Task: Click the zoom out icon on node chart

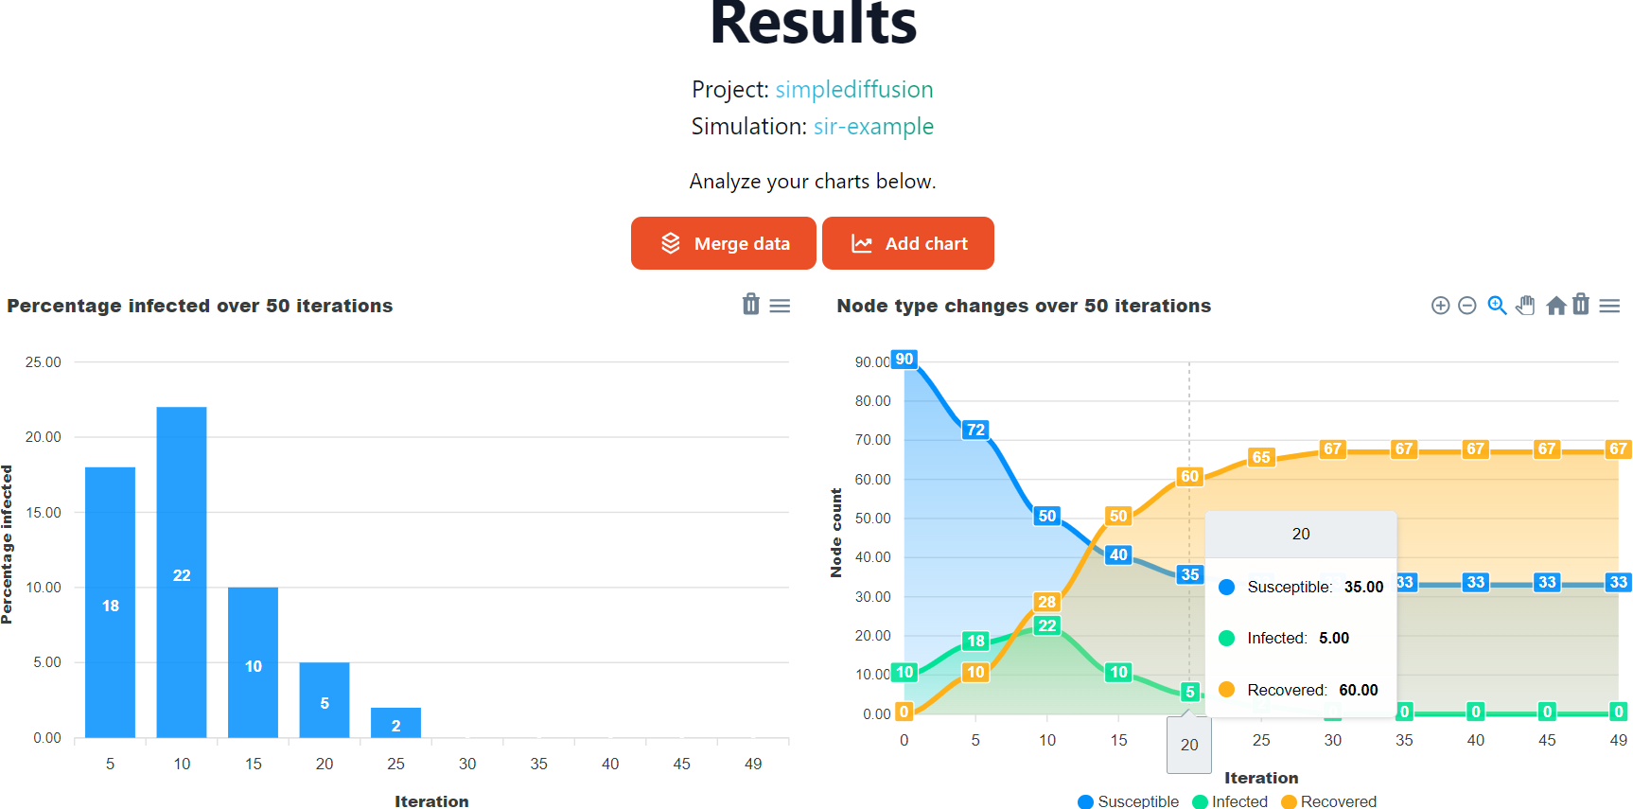Action: (x=1467, y=306)
